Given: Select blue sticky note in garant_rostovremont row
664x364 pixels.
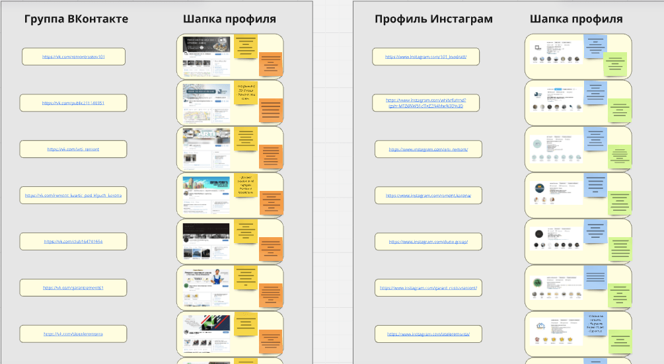Looking at the screenshot, I should [x=595, y=277].
